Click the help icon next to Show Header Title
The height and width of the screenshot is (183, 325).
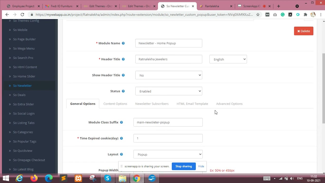(x=123, y=75)
